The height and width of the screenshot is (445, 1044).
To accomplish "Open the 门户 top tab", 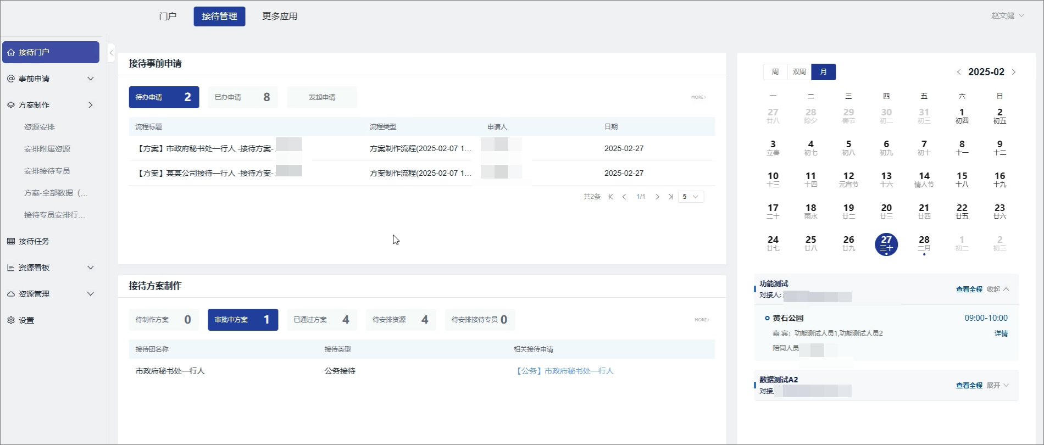I will tap(168, 16).
